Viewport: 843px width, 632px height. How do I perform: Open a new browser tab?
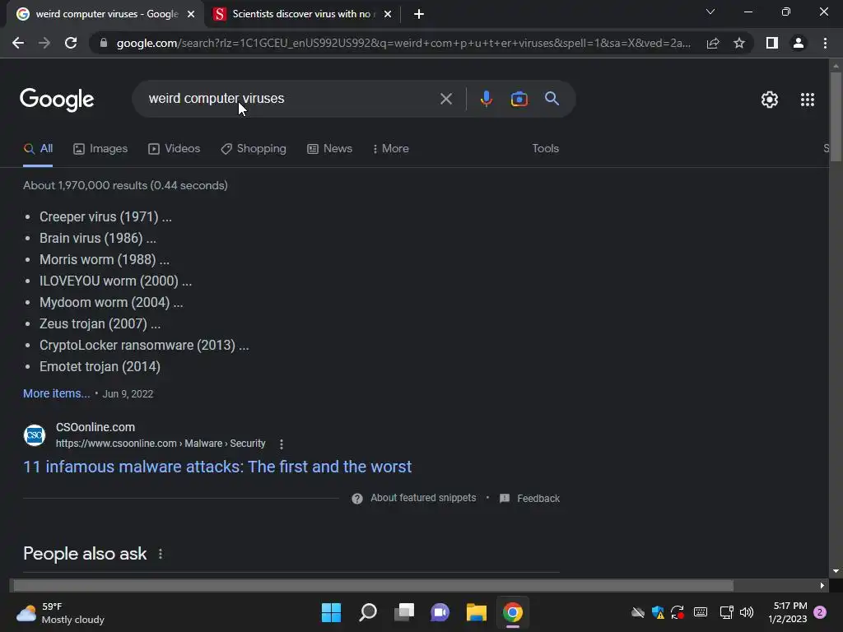[x=419, y=14]
